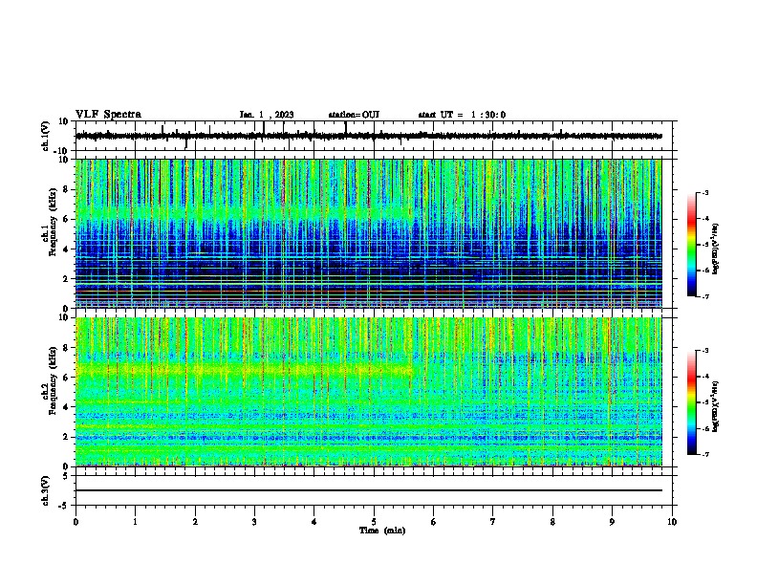Screen dimensions: 757x585
Task: Click the time-axis tick label "1"
Action: coord(135,522)
